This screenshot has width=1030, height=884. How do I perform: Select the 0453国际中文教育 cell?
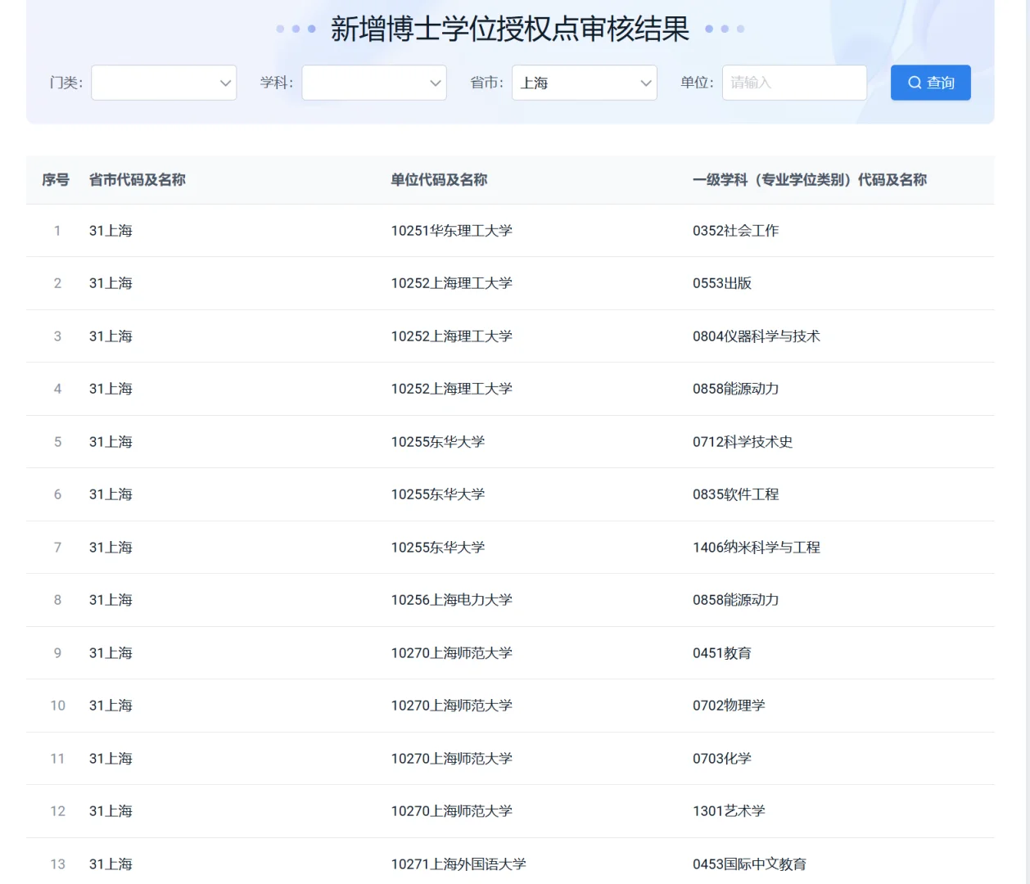click(749, 864)
